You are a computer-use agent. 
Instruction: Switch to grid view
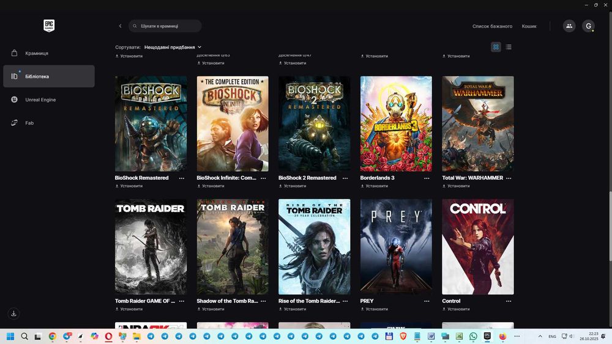click(x=496, y=47)
